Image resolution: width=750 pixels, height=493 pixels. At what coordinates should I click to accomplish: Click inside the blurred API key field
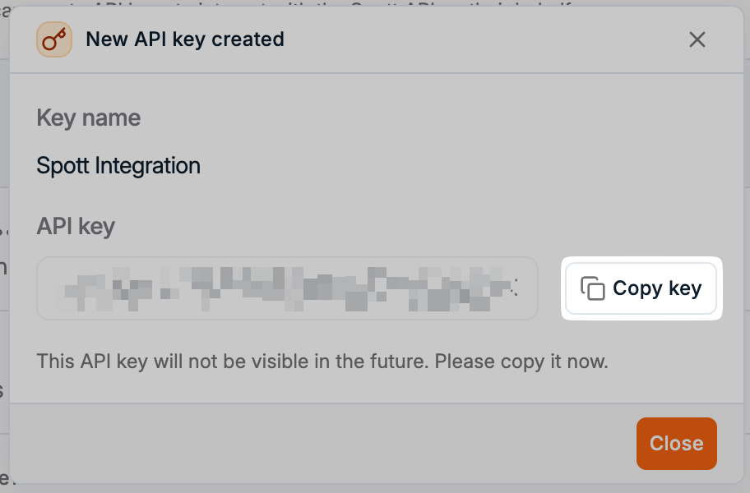[287, 288]
